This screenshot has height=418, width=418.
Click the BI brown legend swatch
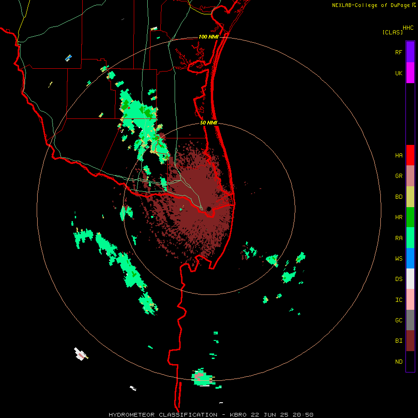(410, 341)
